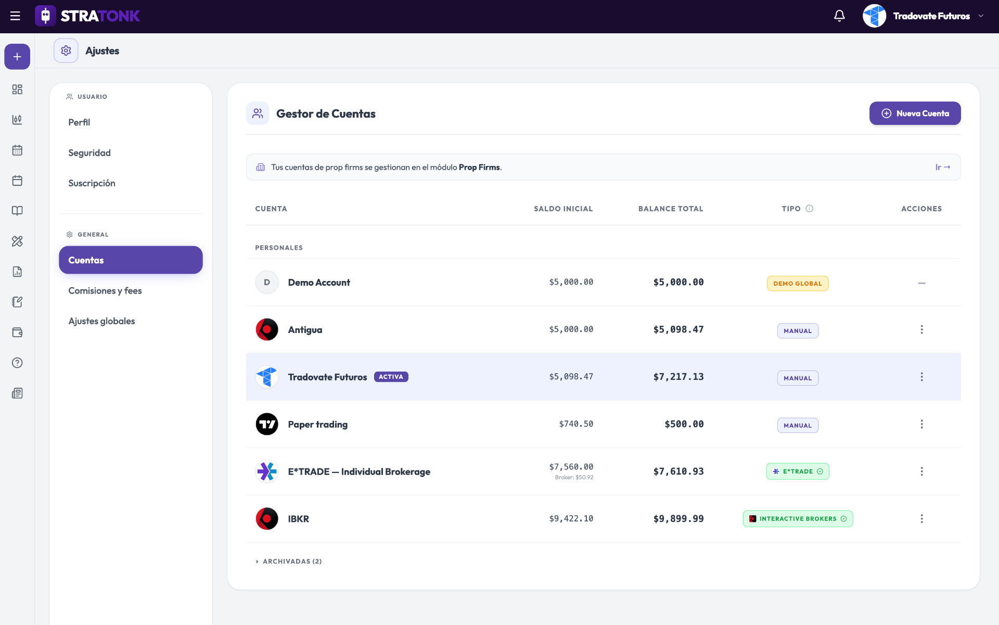Viewport: 999px width, 625px height.
Task: Open the candlestick chart icon in sidebar
Action: [x=17, y=120]
